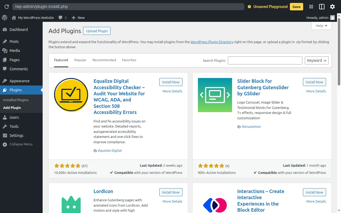The width and height of the screenshot is (341, 213).
Task: Click inside the Search Plugins field
Action: point(265,60)
